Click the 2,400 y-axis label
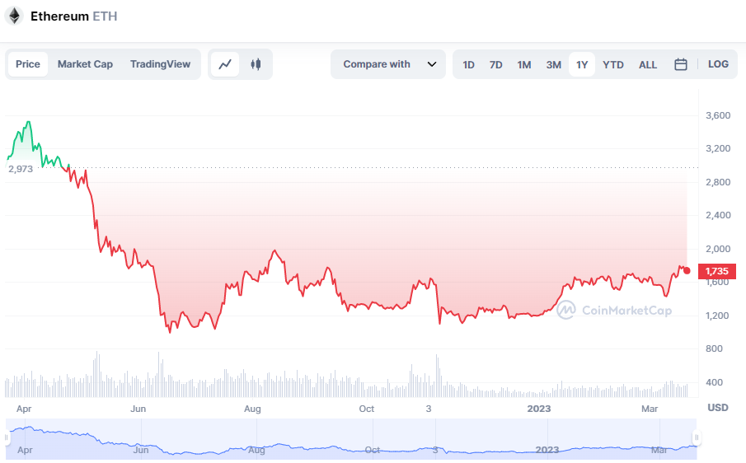The width and height of the screenshot is (746, 463). click(718, 215)
